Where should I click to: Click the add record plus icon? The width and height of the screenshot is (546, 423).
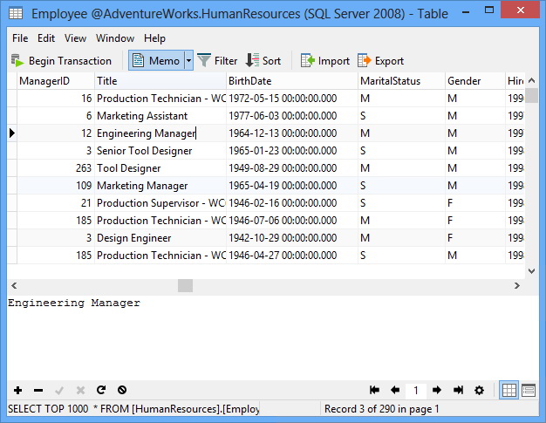pos(18,391)
